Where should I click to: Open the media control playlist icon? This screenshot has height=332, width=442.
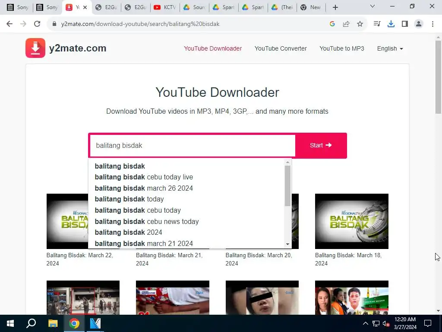[377, 24]
